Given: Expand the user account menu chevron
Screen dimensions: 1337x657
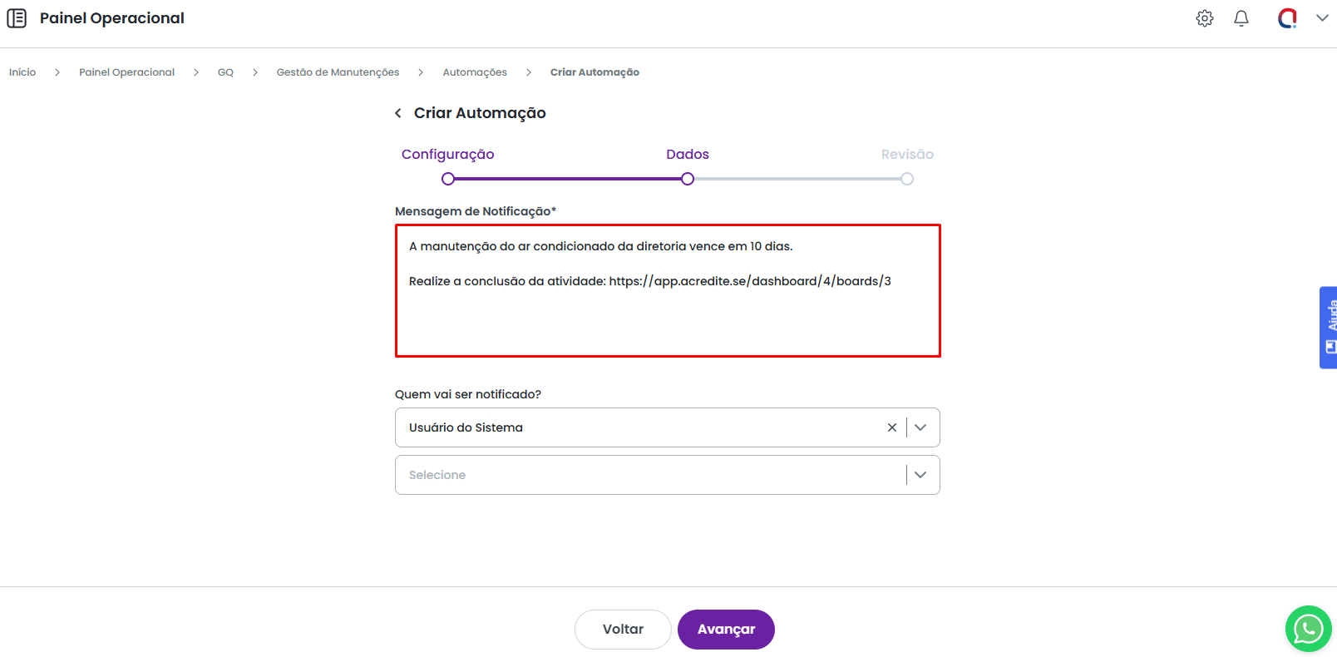Looking at the screenshot, I should click(1322, 18).
